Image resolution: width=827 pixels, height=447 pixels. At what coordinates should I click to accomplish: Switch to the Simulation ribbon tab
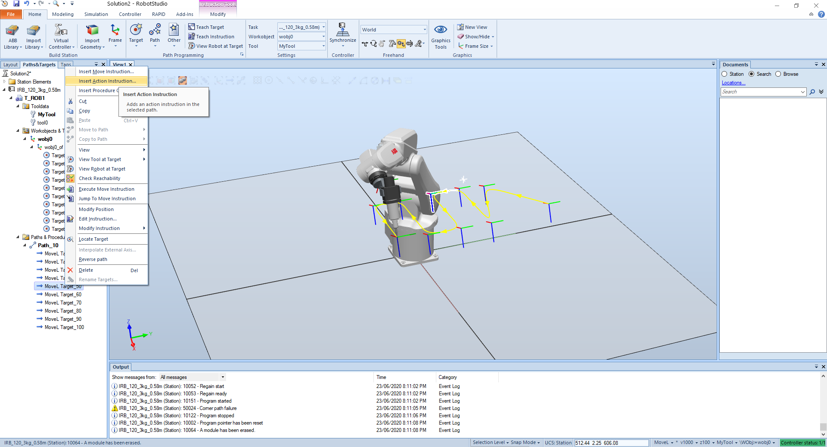point(96,14)
